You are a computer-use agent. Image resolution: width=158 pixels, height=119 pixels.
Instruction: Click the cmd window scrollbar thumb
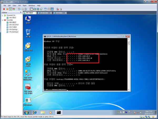click(129, 43)
